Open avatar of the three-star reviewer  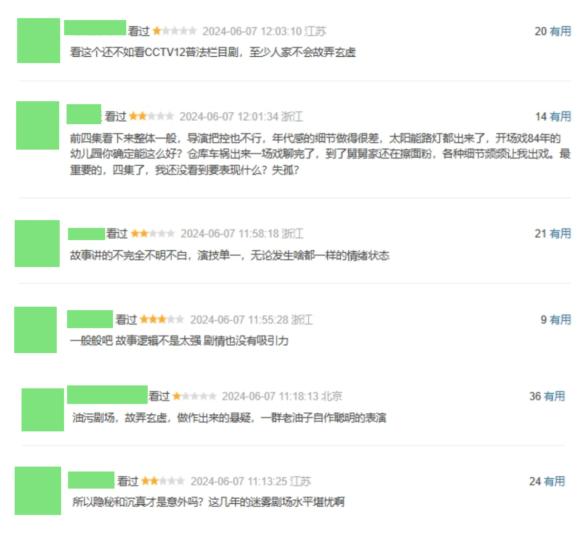tap(35, 330)
